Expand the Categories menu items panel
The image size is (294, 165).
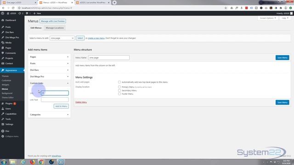click(x=49, y=115)
